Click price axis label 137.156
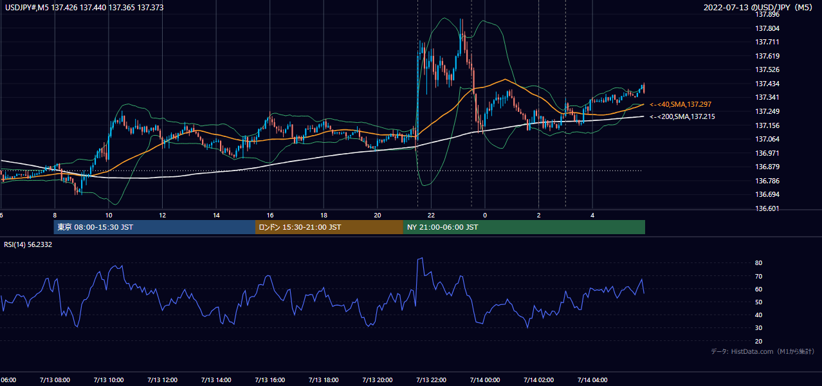This screenshot has height=386, width=822. [x=767, y=125]
